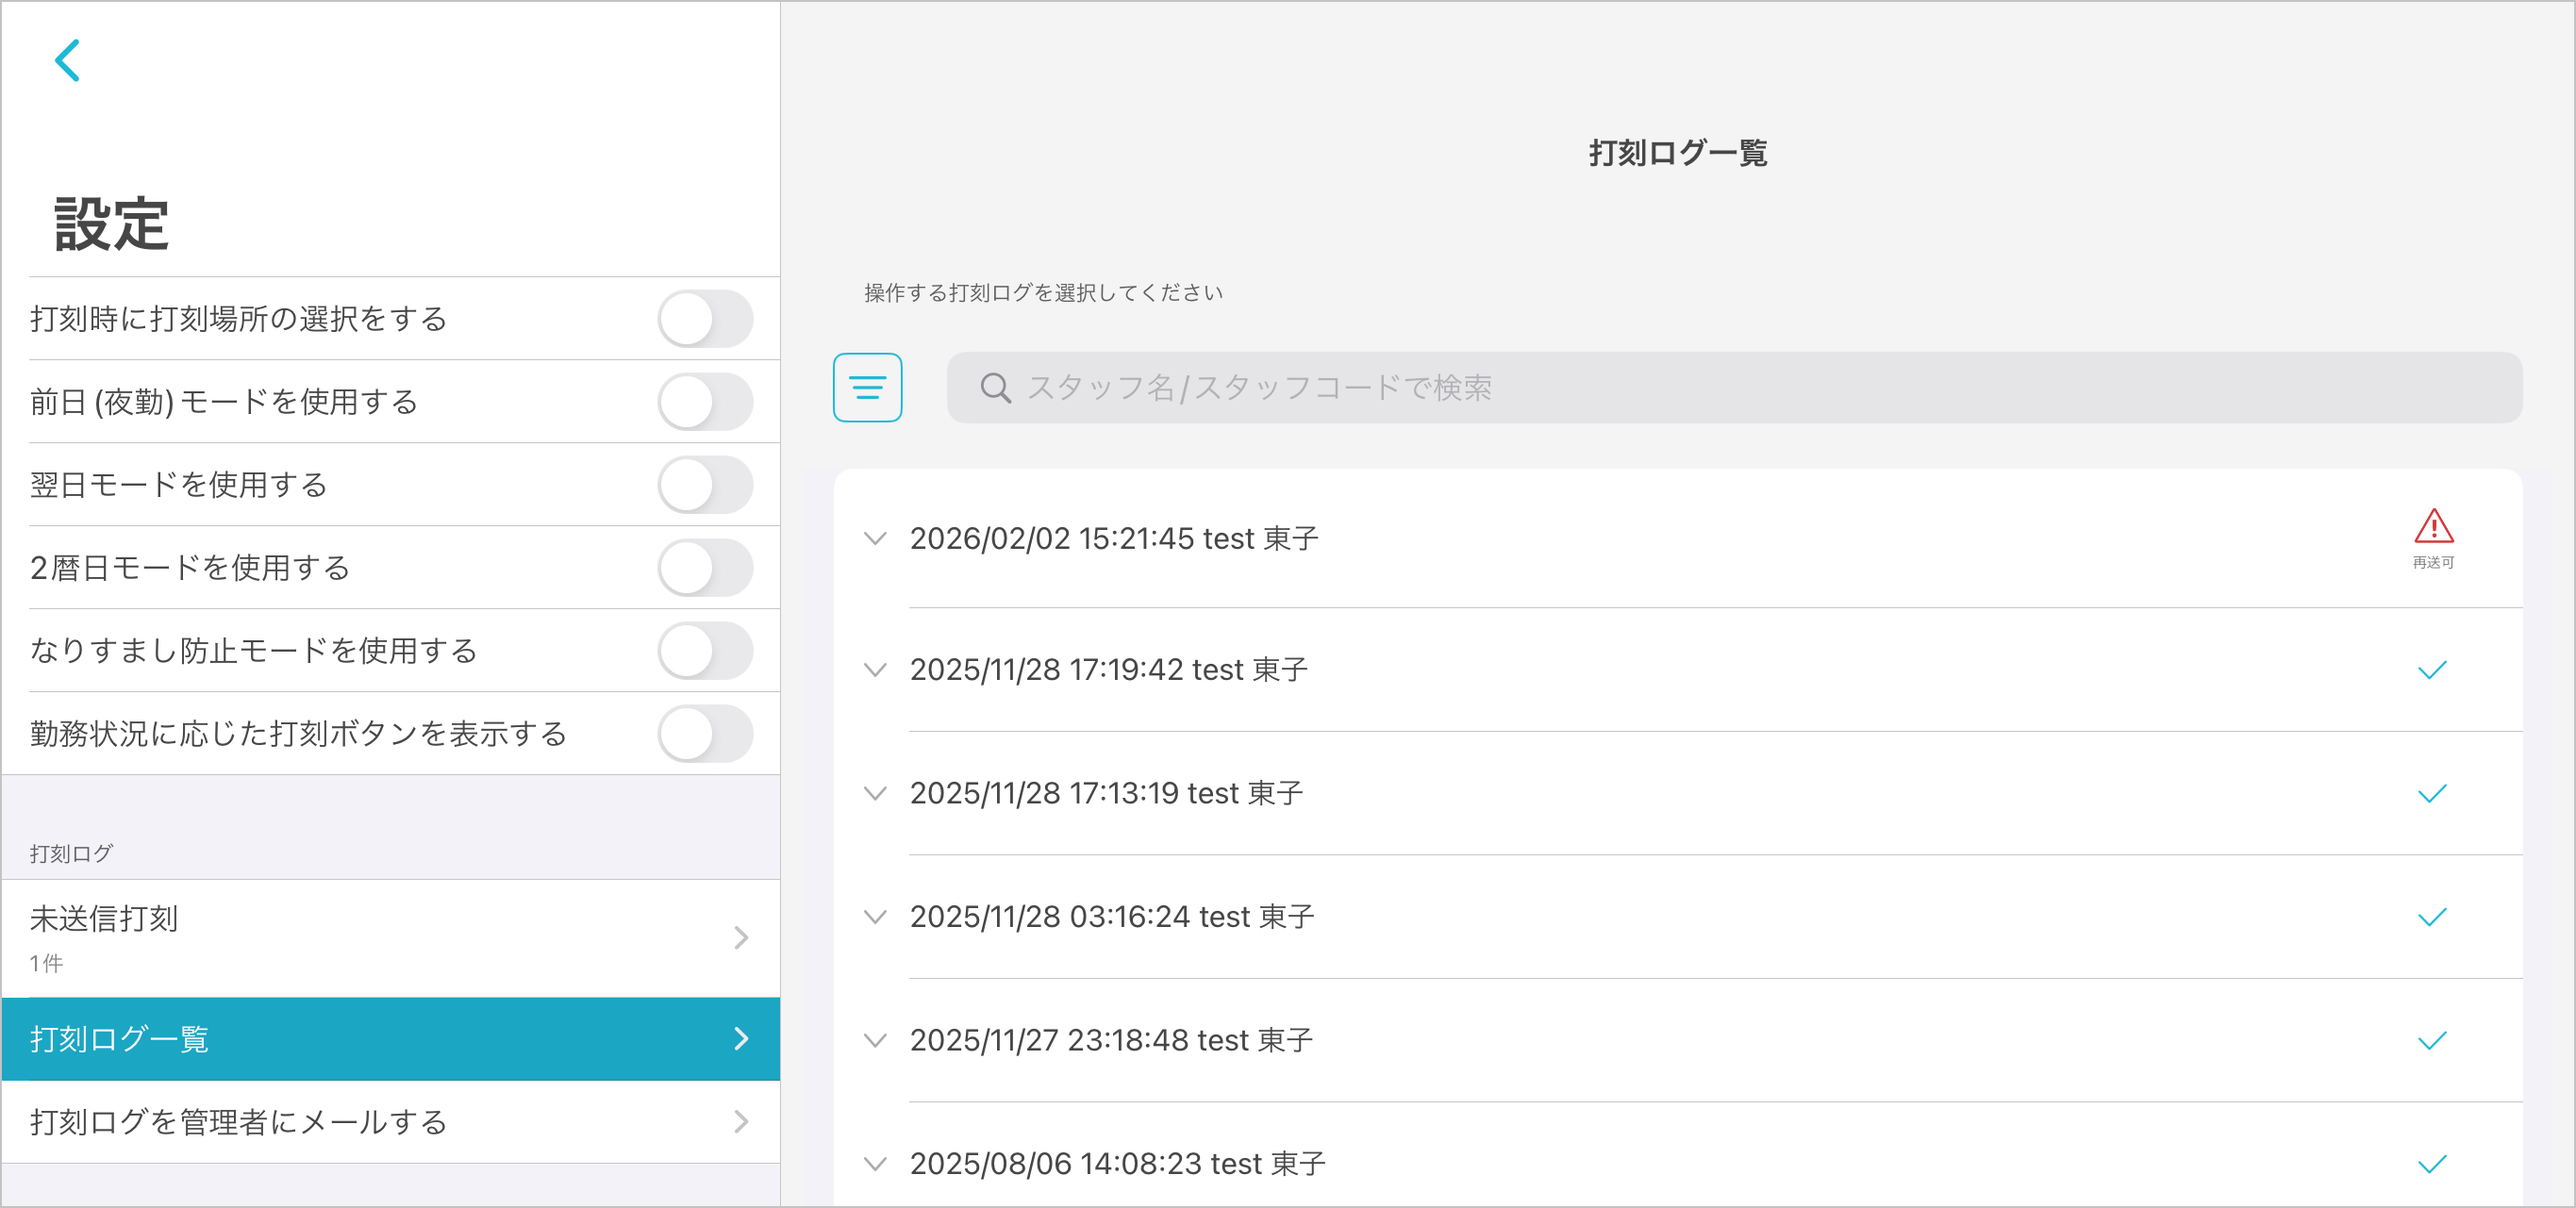This screenshot has width=2576, height=1208.
Task: Select 打刻ログ一覧 menu item
Action: coord(390,1039)
